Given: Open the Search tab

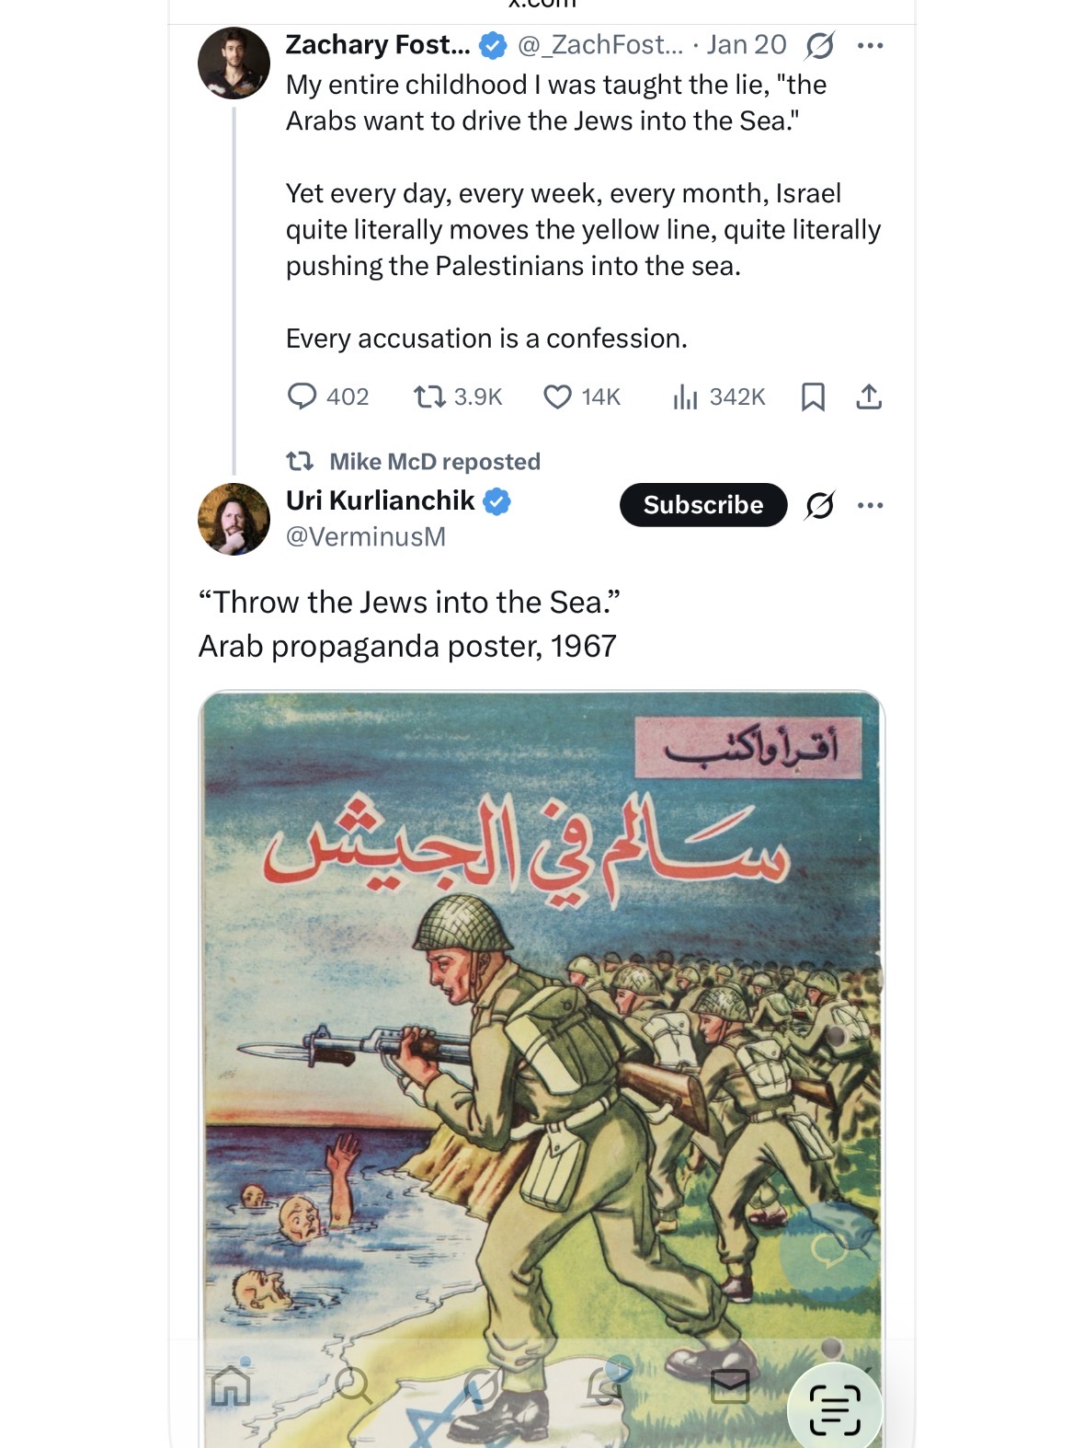Looking at the screenshot, I should (x=352, y=1385).
